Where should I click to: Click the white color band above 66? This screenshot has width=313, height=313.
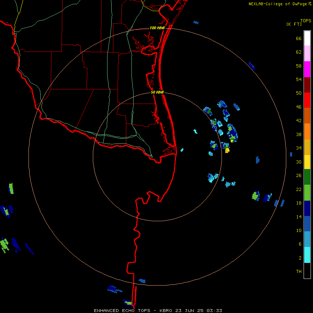[x=307, y=38]
